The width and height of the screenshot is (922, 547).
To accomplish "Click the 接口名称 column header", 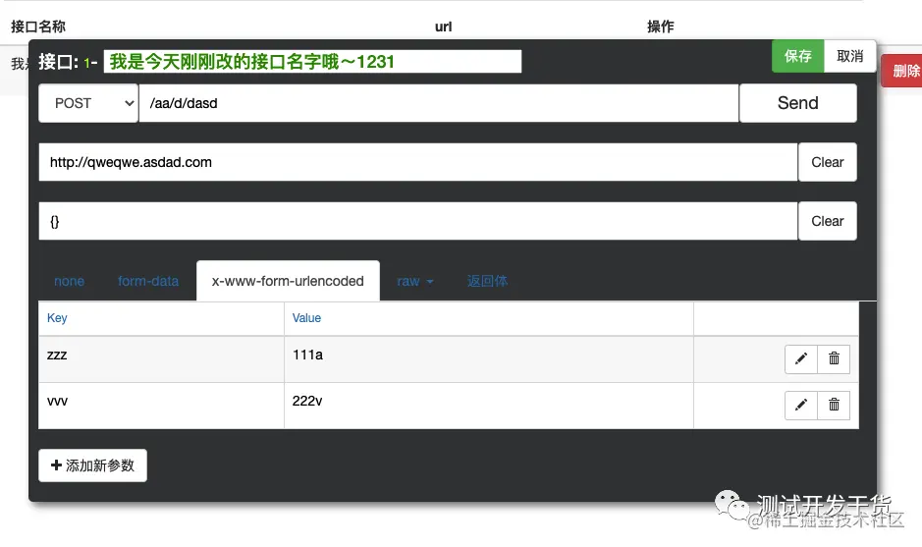I will pos(38,27).
